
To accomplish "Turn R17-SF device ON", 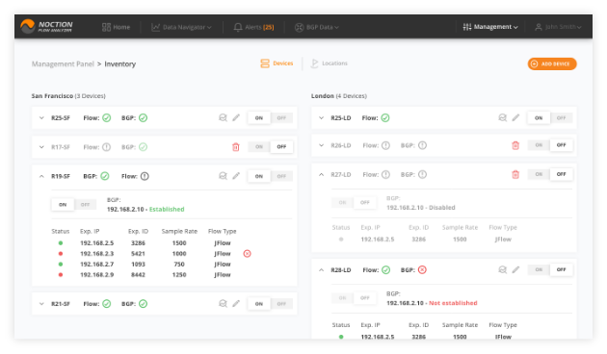I will coord(259,146).
